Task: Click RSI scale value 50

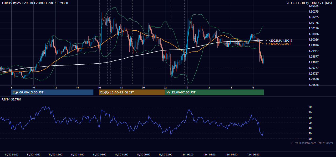Action: 310,123
